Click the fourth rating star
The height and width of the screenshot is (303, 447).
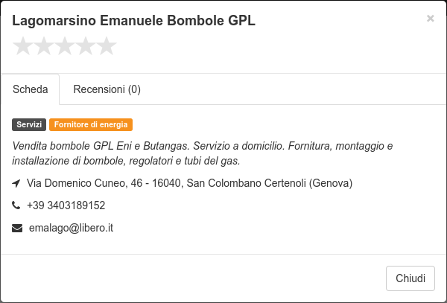86,46
